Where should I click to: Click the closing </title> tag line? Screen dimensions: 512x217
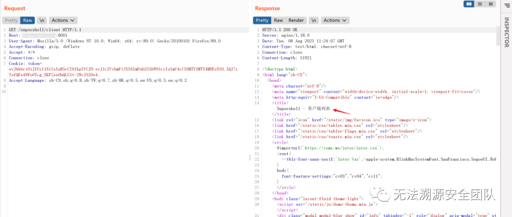pos(281,114)
